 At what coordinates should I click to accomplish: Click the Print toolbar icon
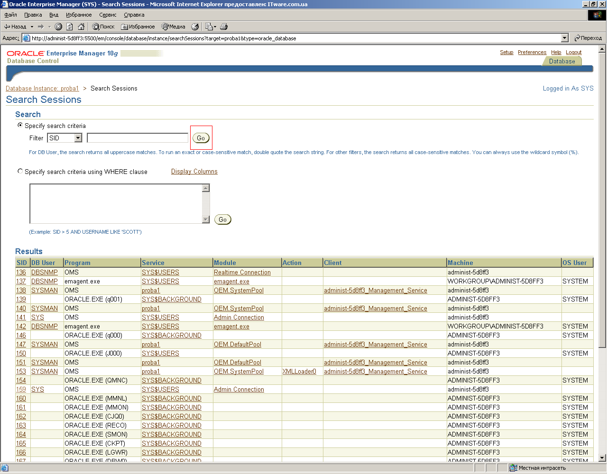(x=224, y=27)
